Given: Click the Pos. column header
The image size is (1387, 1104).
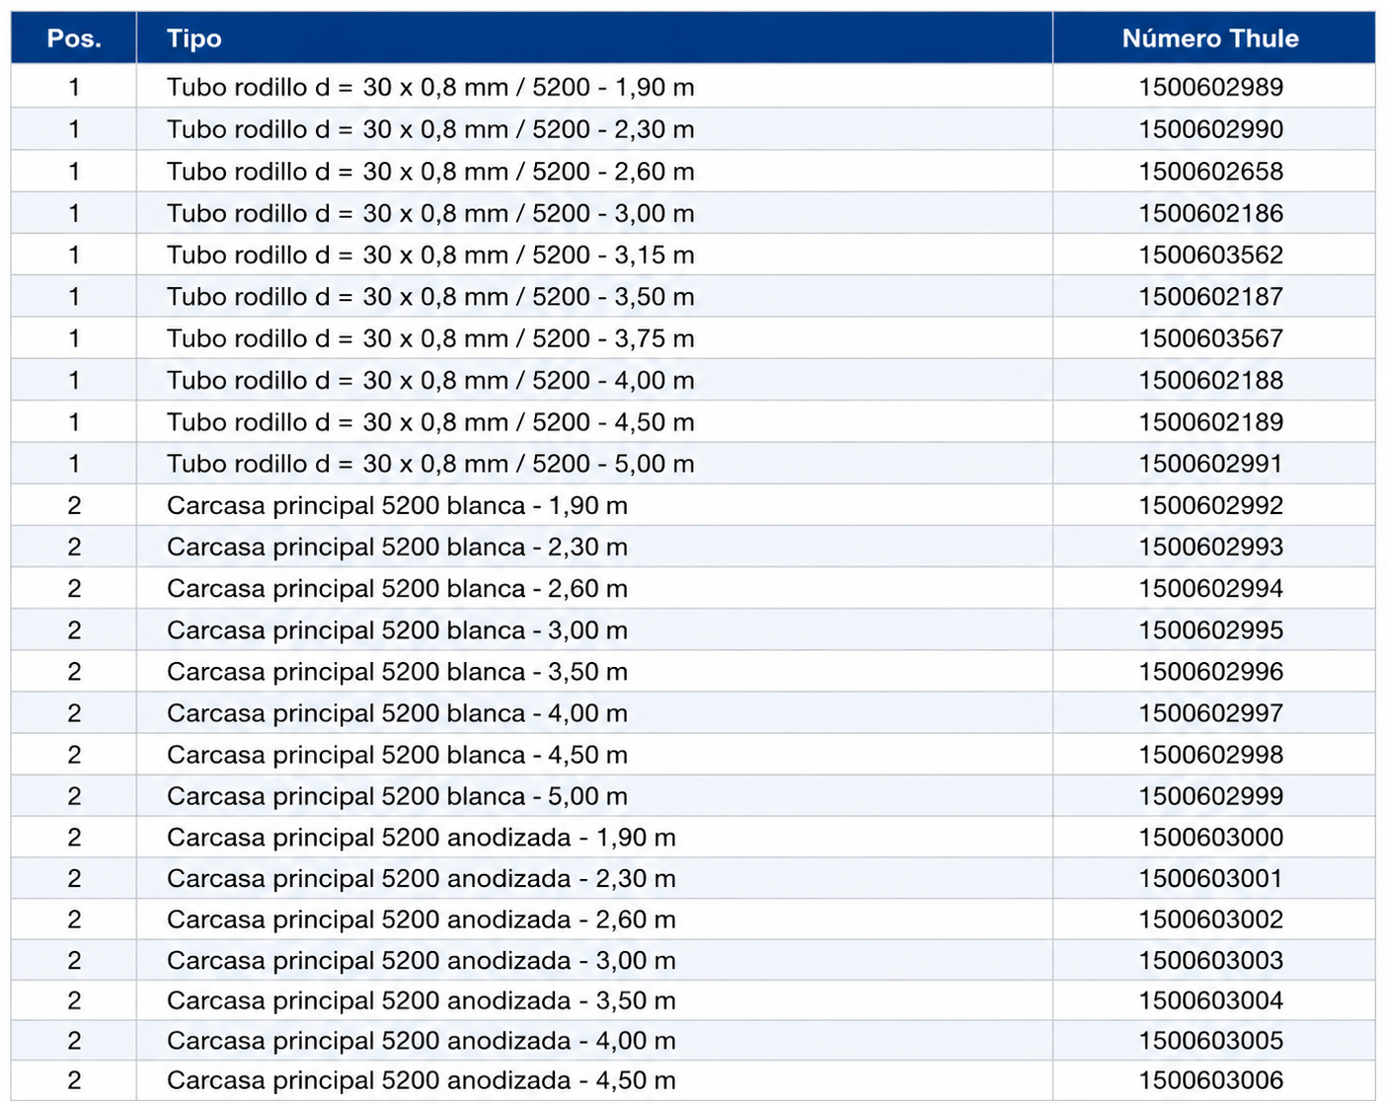Looking at the screenshot, I should point(74,38).
